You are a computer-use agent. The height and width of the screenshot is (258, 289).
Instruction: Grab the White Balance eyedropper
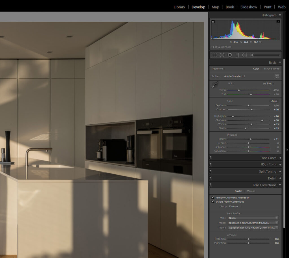[215, 85]
